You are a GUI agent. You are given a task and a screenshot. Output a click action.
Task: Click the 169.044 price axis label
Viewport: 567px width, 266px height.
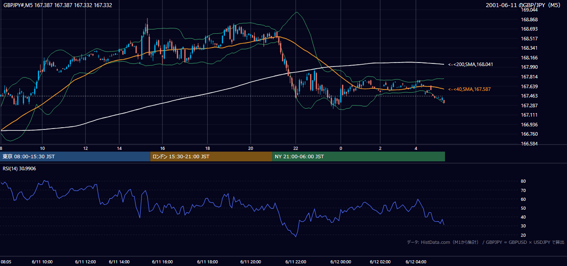(529, 10)
